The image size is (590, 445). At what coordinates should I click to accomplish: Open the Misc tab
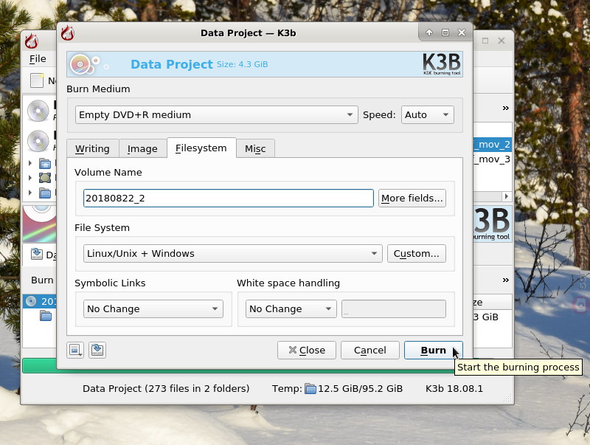pos(255,148)
